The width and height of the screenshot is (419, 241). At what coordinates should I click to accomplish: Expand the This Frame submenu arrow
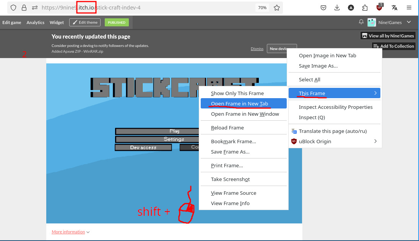375,93
